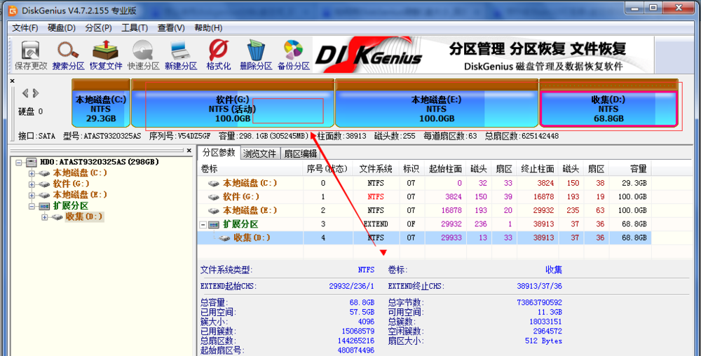Switch to the 浏览文件 tab

260,153
